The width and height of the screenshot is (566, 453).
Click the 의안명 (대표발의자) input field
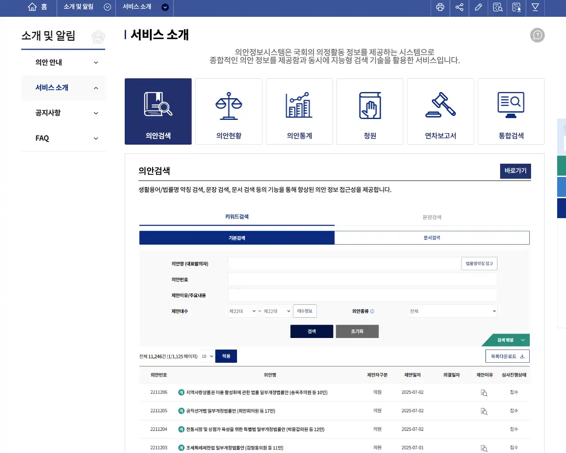click(x=344, y=264)
